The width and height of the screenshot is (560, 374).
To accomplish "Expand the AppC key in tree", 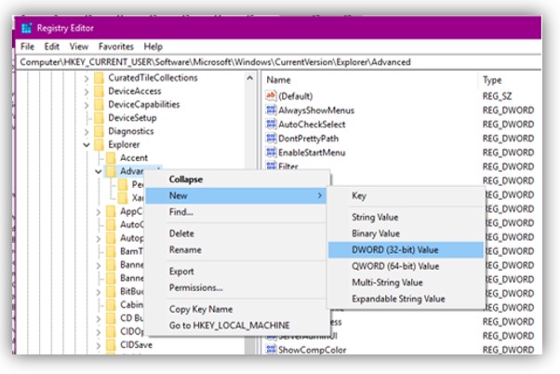I will (99, 212).
